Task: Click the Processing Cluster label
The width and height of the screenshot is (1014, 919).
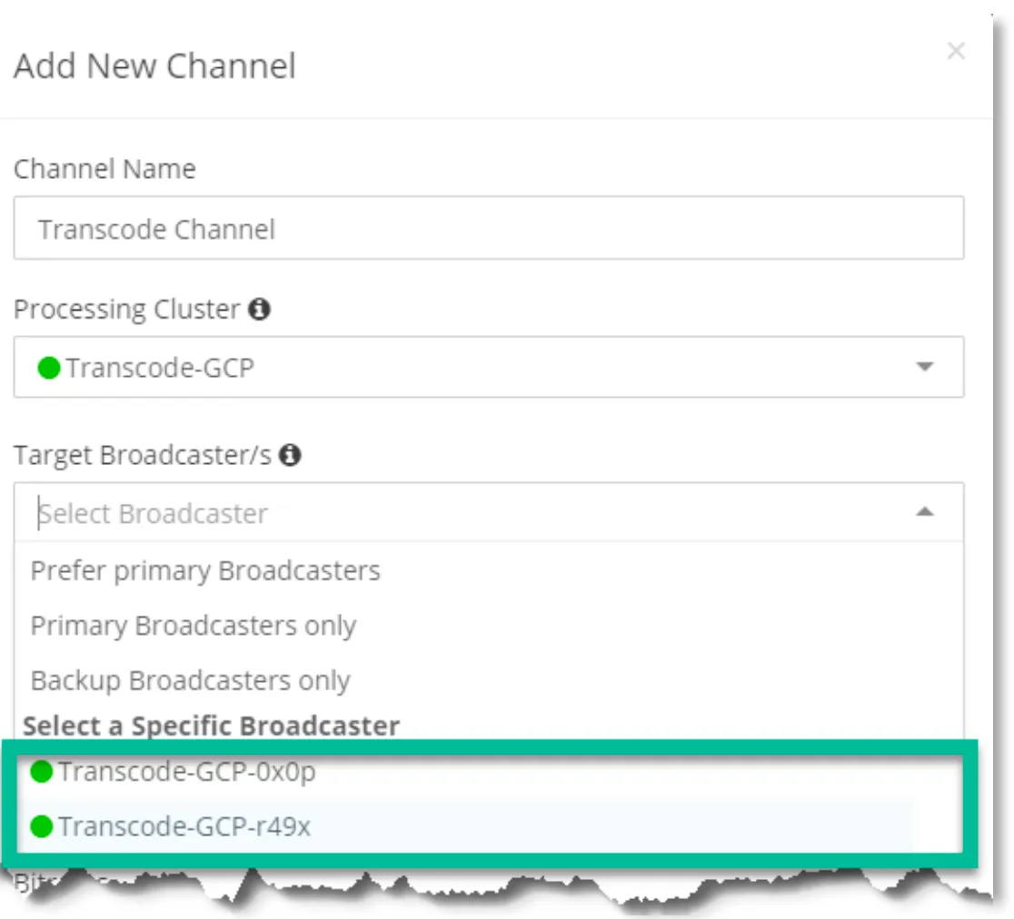Action: coord(127,309)
